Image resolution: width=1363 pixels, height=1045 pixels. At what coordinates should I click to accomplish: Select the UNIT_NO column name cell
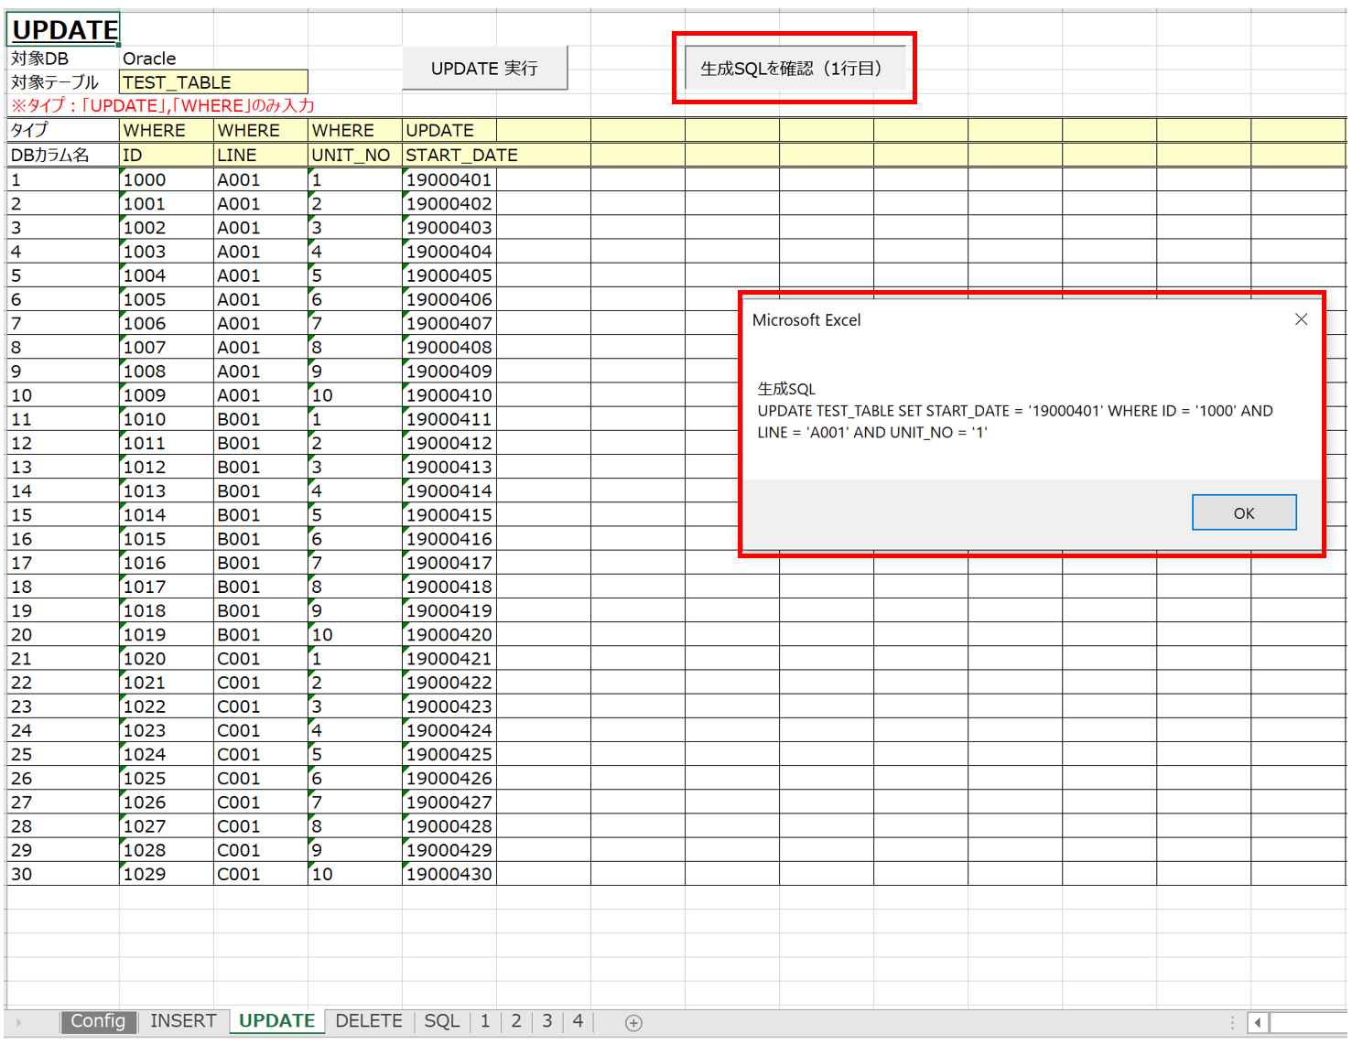pos(354,156)
